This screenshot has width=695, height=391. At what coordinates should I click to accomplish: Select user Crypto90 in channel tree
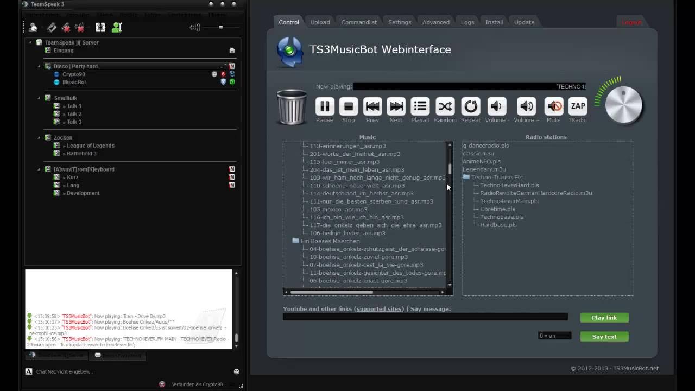(x=73, y=74)
